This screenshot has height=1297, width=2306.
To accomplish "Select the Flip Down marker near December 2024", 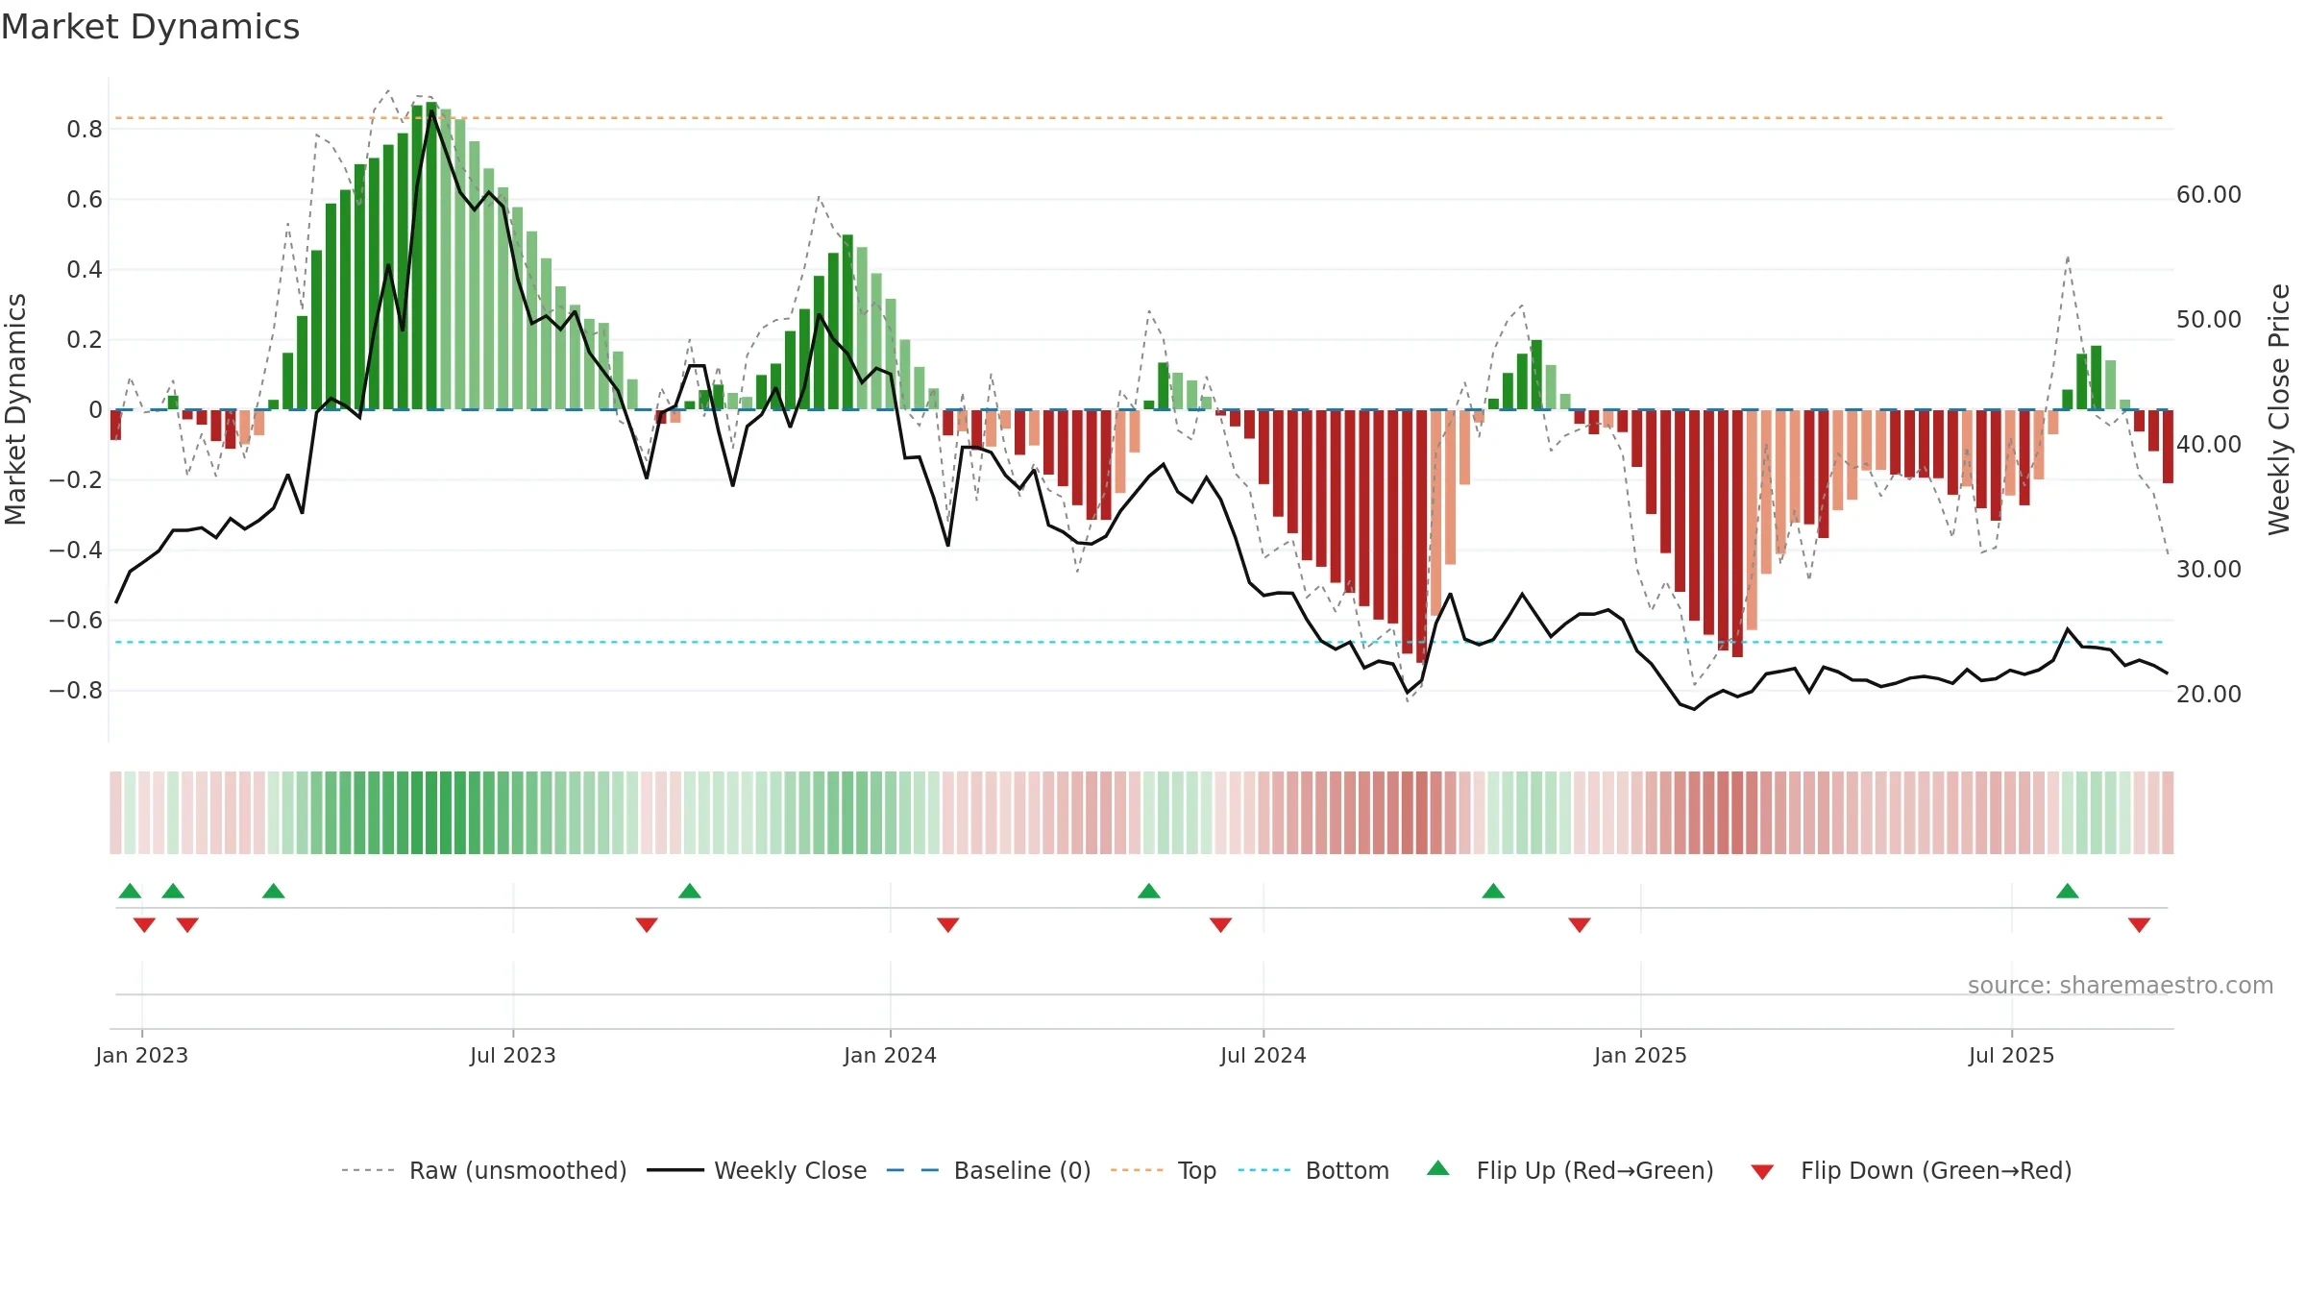I will [x=1580, y=925].
